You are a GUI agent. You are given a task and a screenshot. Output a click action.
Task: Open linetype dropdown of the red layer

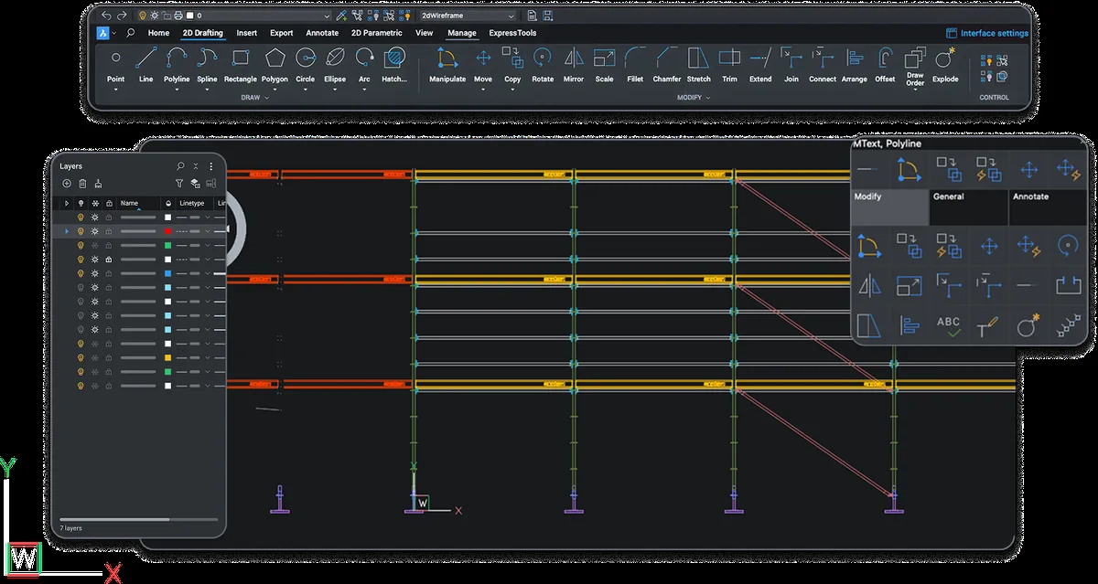[207, 231]
